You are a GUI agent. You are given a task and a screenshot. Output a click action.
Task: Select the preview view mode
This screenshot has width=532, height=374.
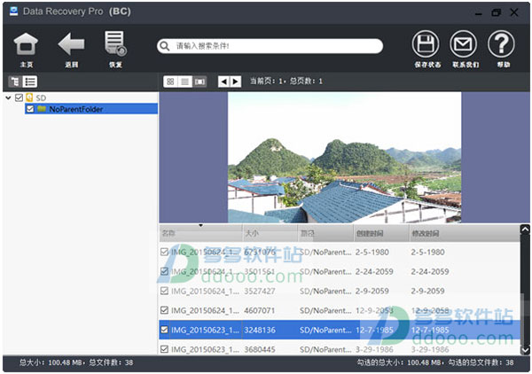(x=199, y=82)
